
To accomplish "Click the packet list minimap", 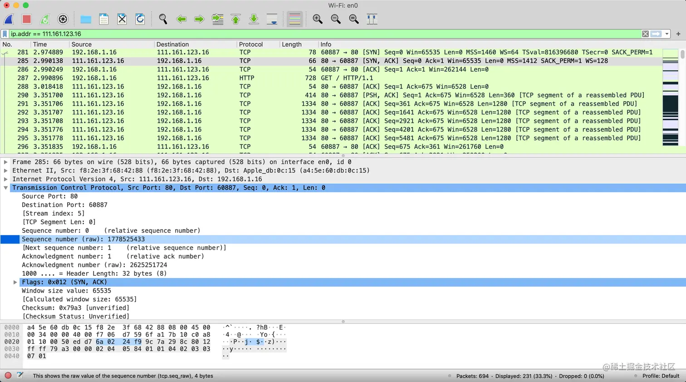I will pyautogui.click(x=670, y=97).
